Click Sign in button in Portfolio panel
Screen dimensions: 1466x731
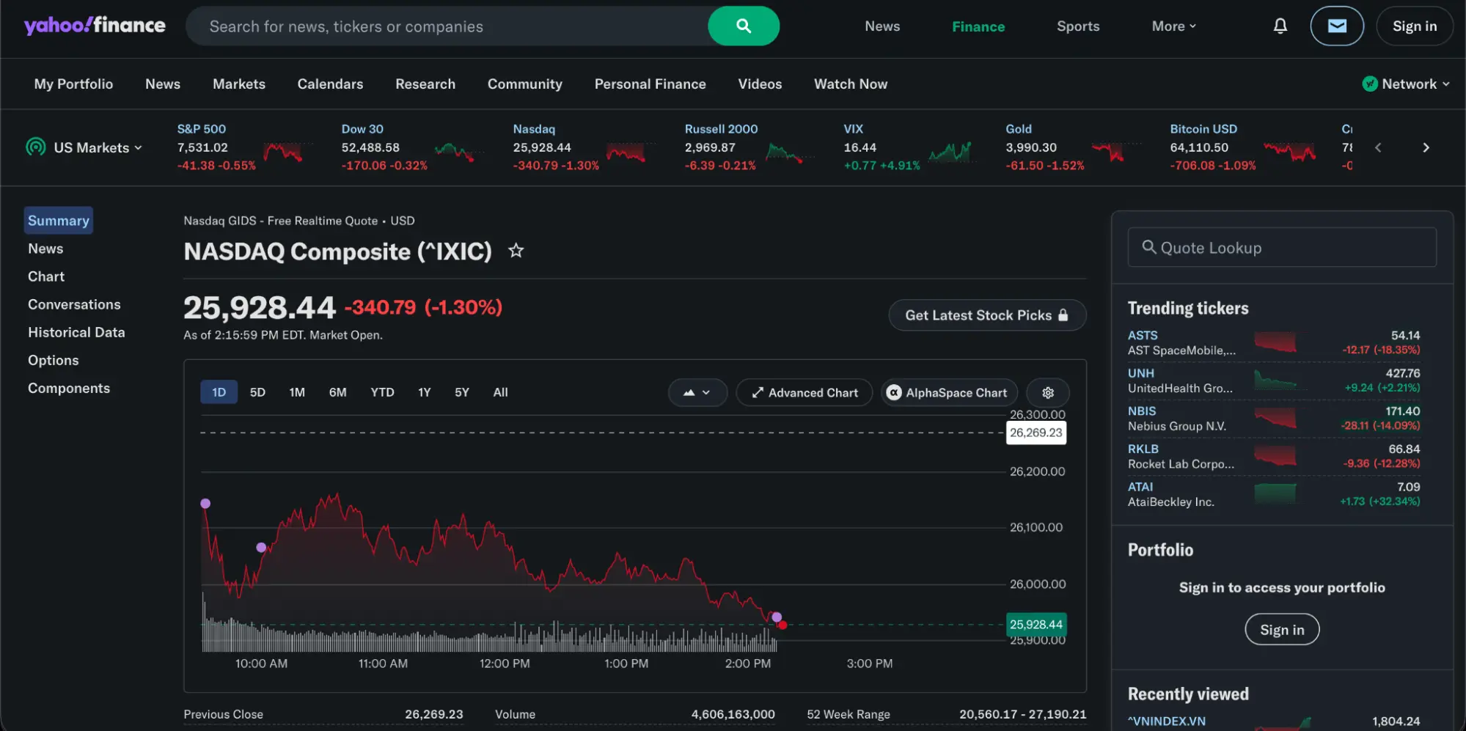coord(1282,630)
